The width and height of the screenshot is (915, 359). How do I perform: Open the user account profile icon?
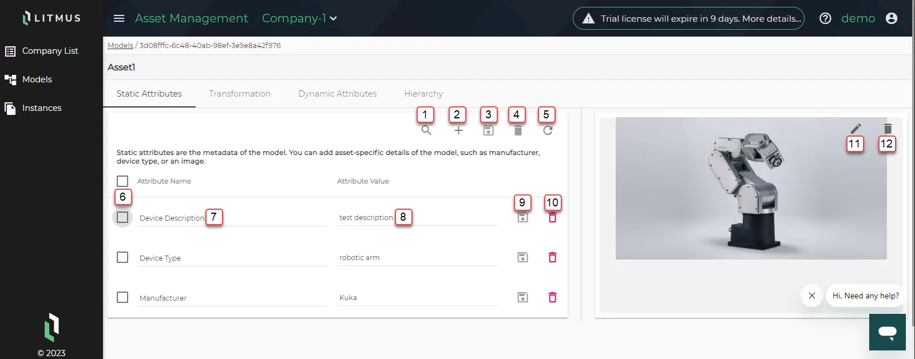(892, 18)
